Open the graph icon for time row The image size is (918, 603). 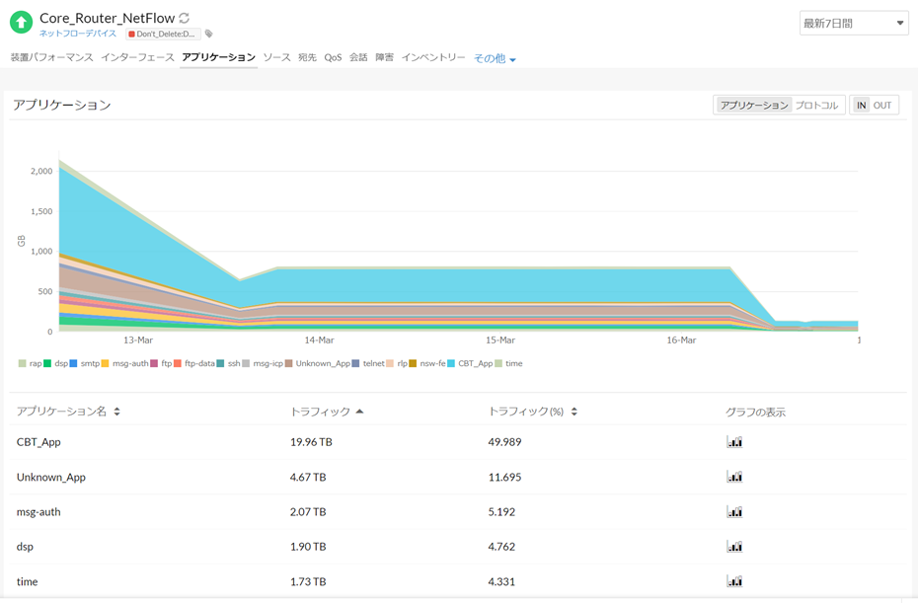[x=733, y=581]
